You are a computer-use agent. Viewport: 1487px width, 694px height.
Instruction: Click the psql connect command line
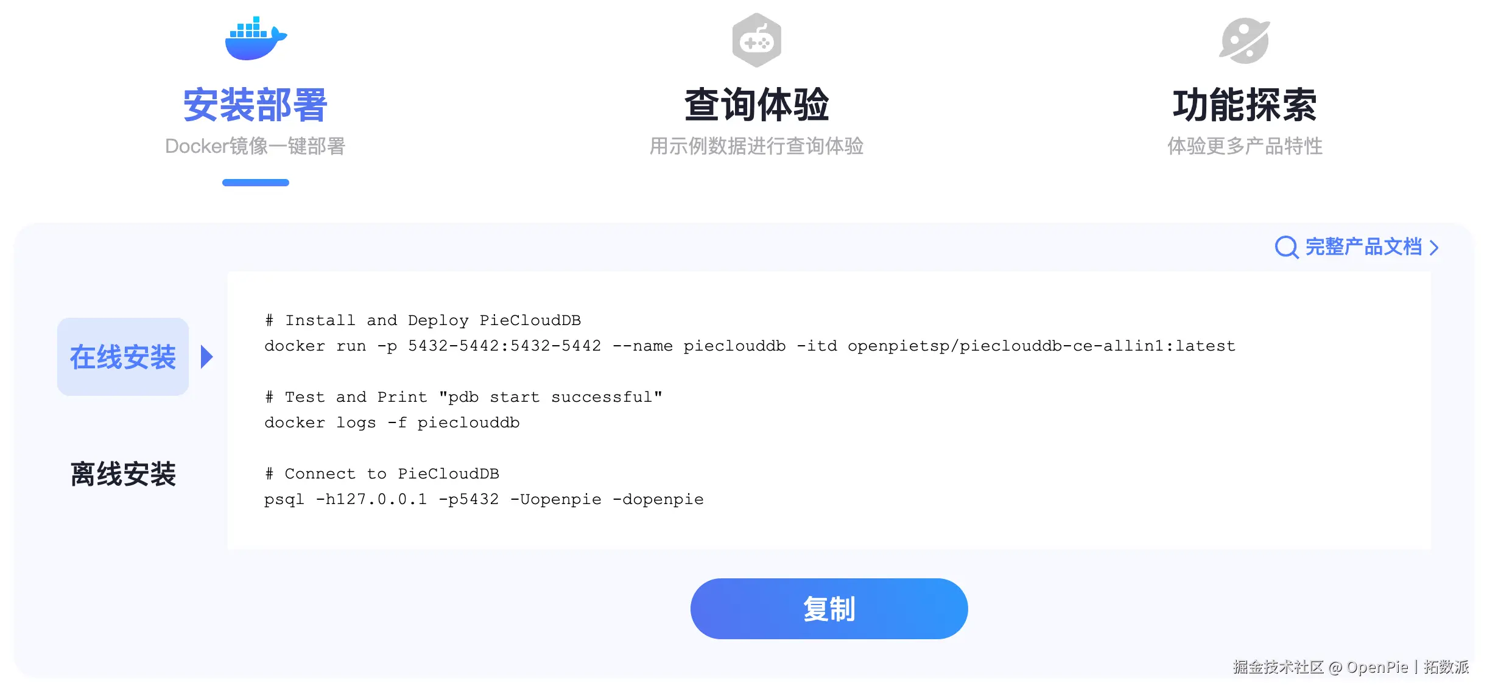tap(483, 500)
